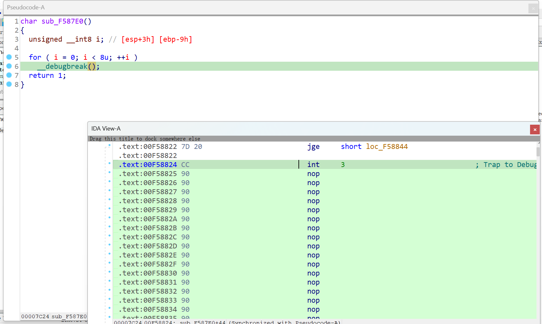
Task: Select the nop line at .text:00F5882A
Action: coord(325,219)
